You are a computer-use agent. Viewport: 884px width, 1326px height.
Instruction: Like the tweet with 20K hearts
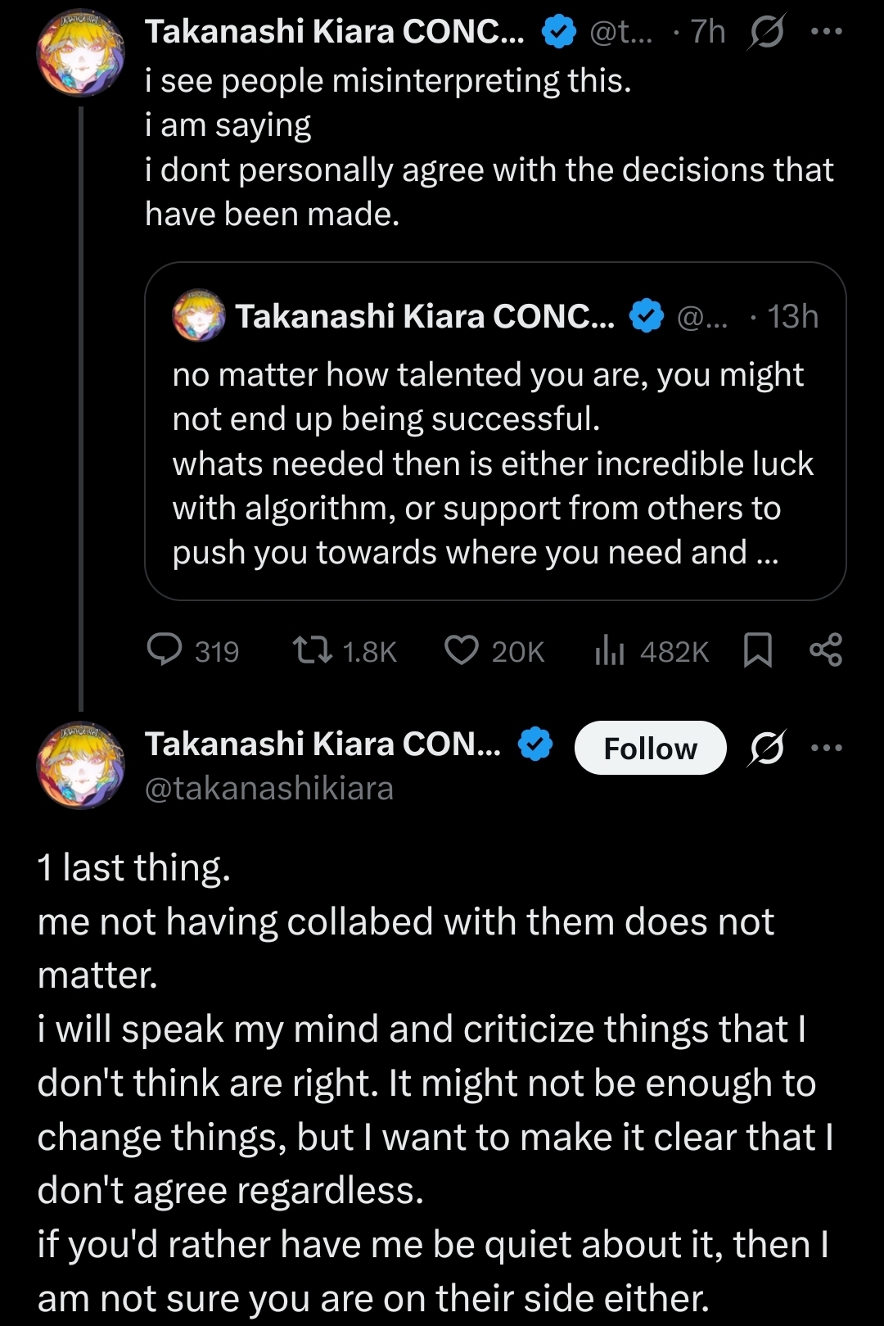tap(462, 650)
